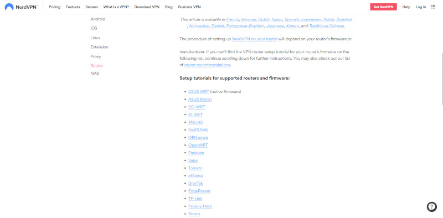Open the Padavan tutorial link

196,153
